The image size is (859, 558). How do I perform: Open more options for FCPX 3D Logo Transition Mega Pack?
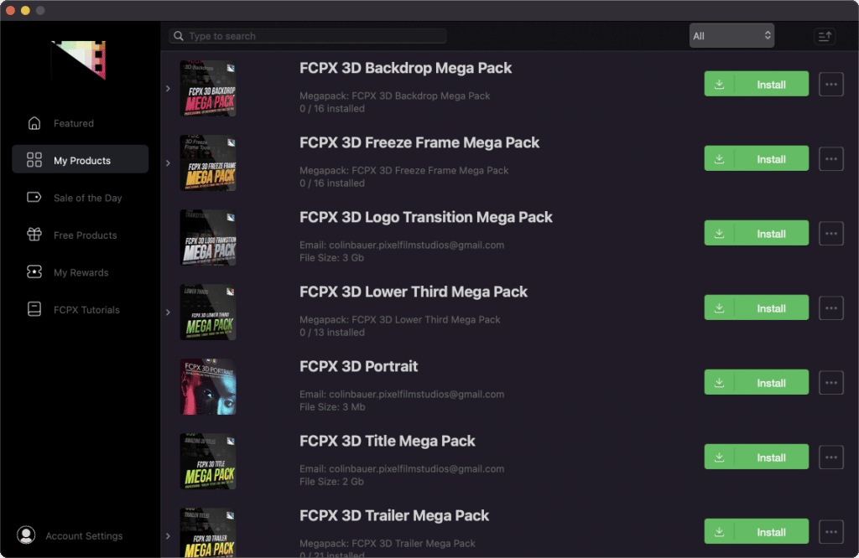[831, 233]
